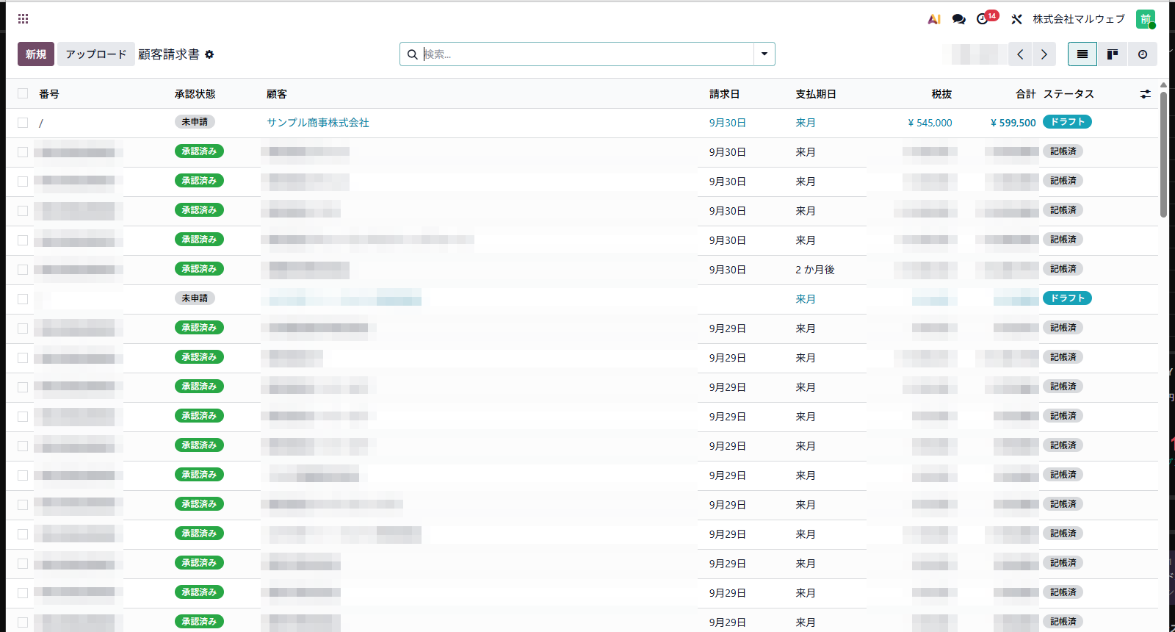The image size is (1175, 632).
Task: Open the green user avatar menu
Action: [1146, 19]
